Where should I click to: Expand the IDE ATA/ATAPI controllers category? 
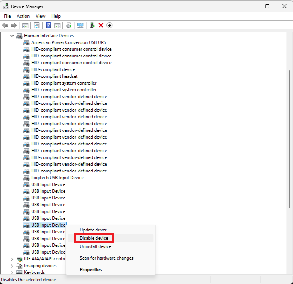(12, 259)
